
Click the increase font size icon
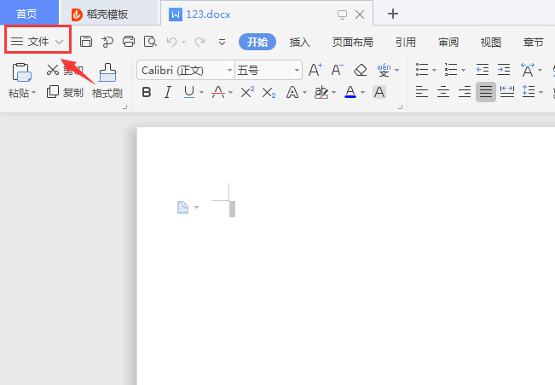click(315, 70)
